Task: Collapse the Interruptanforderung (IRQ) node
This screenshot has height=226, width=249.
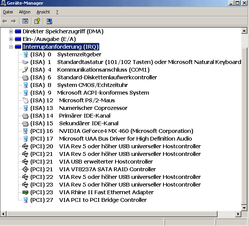Action: pyautogui.click(x=11, y=47)
